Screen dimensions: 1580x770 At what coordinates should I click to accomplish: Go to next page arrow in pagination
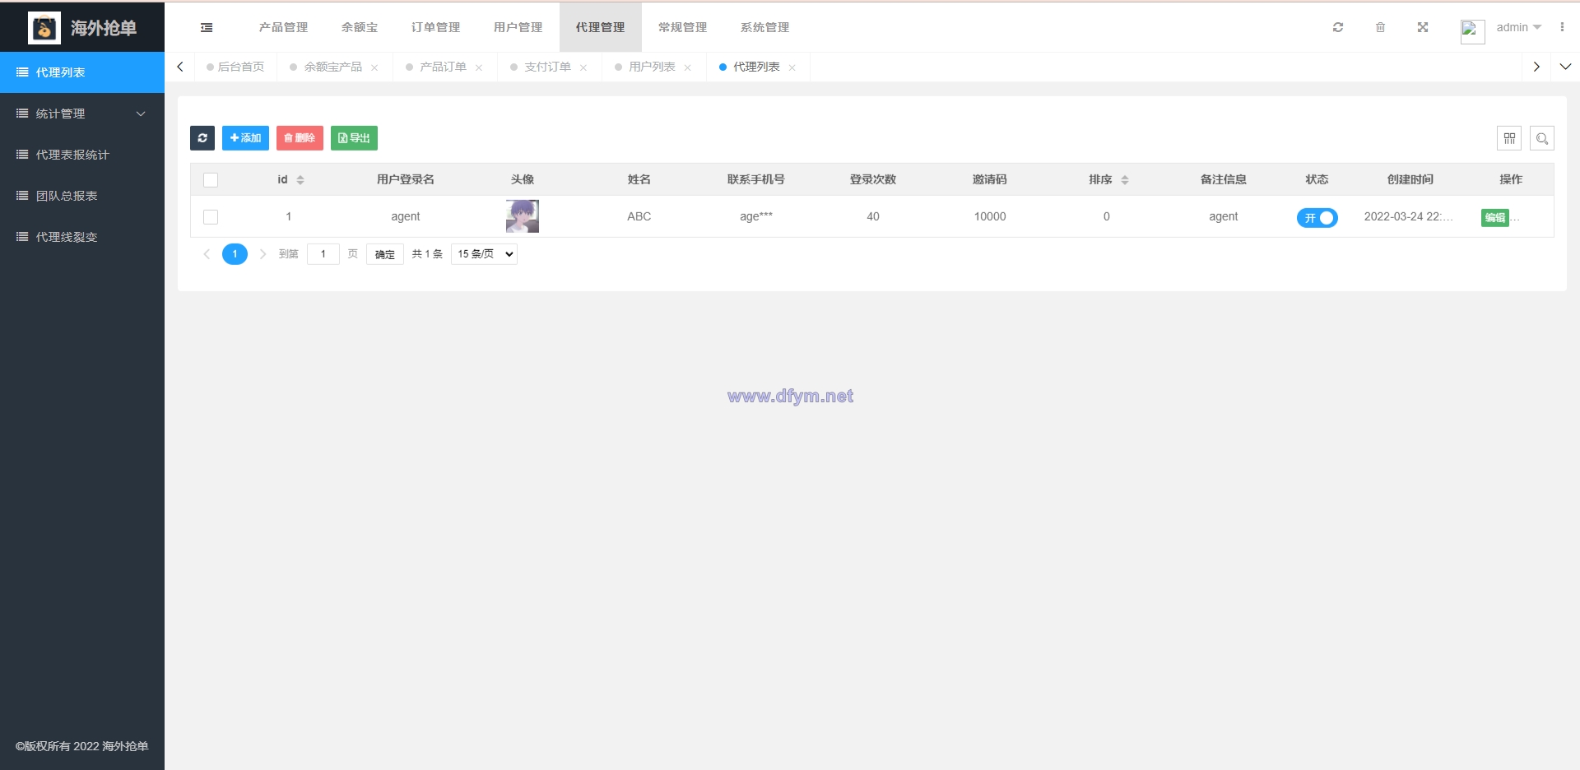click(263, 254)
